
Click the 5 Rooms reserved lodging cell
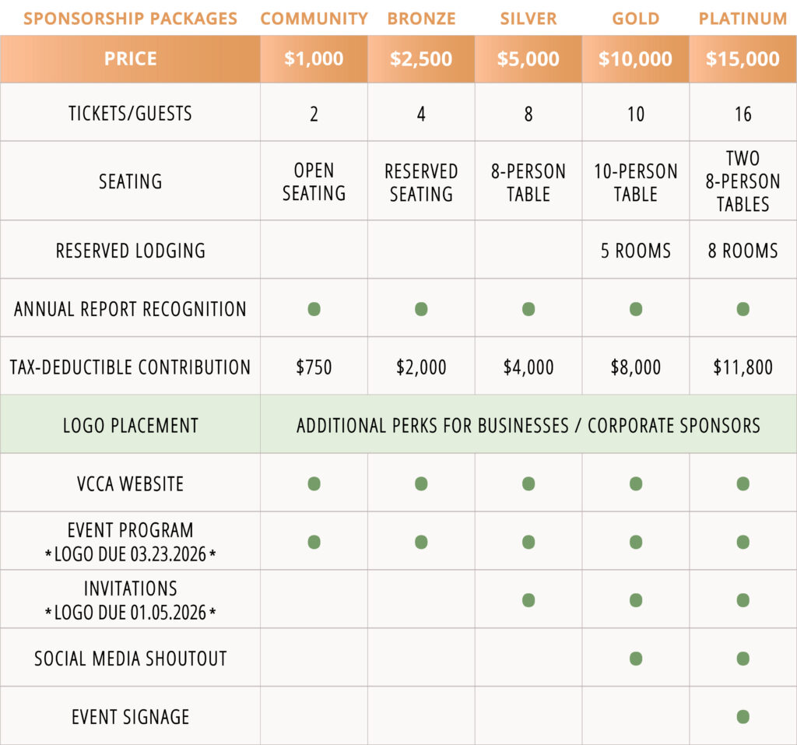[636, 251]
